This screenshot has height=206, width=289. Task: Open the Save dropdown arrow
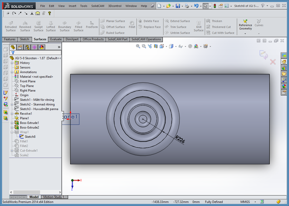click(182, 6)
